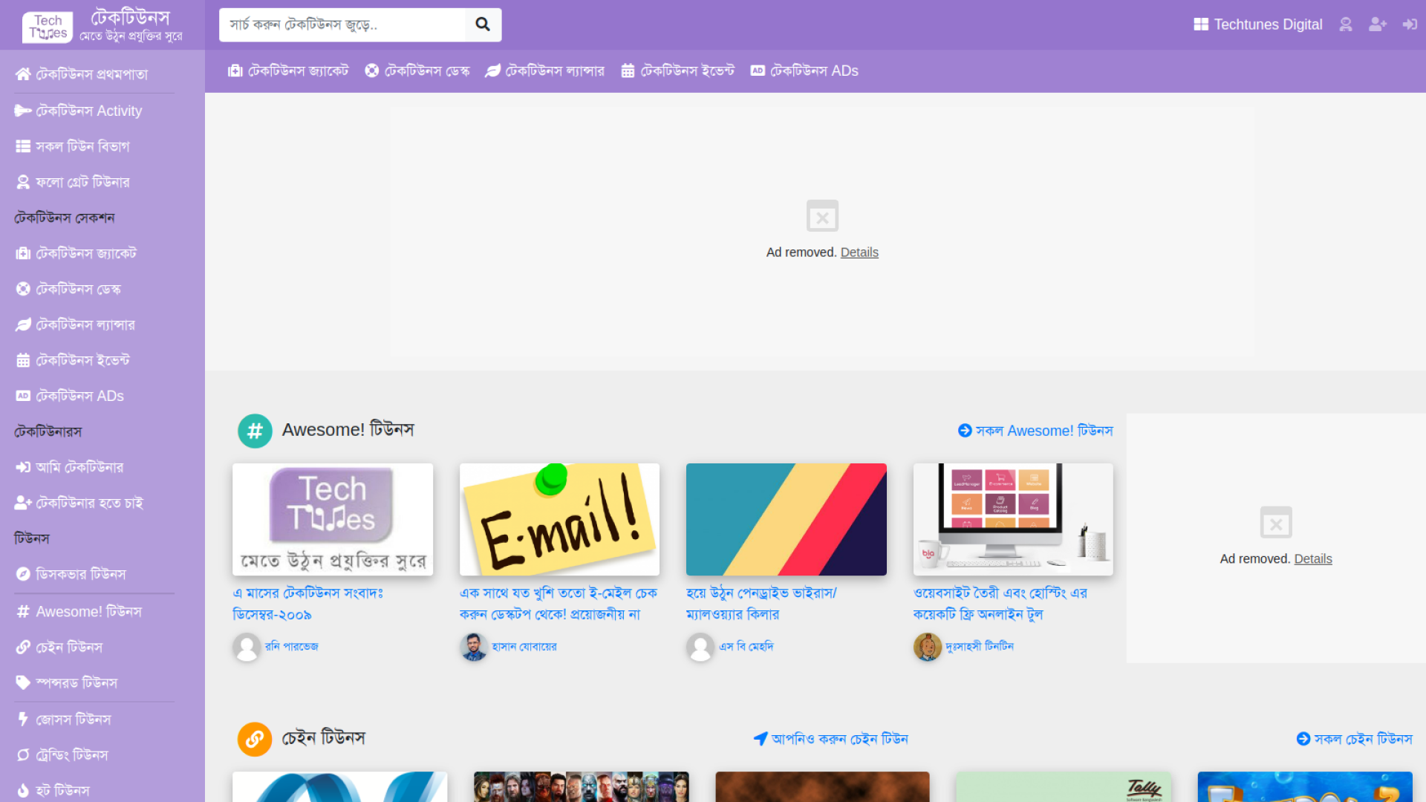Click the Tech Tunes logo
Viewport: 1426px width, 802px height.
[x=48, y=27]
